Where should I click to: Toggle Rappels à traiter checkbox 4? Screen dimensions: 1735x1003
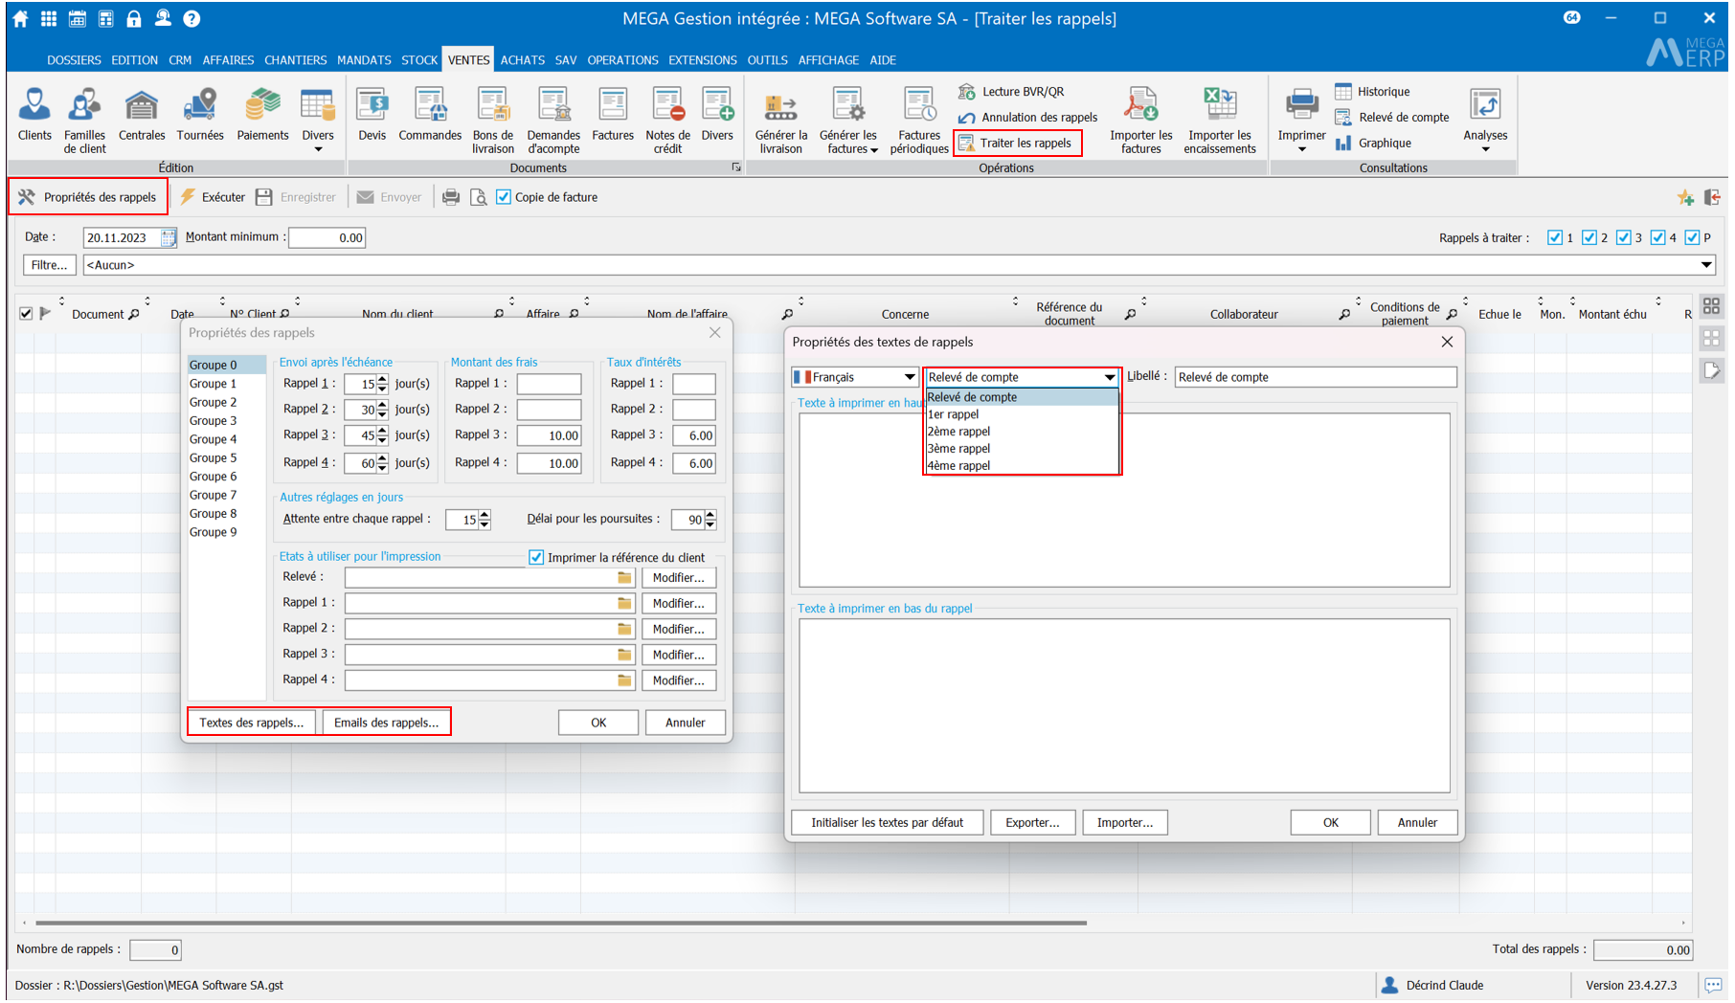[1658, 237]
